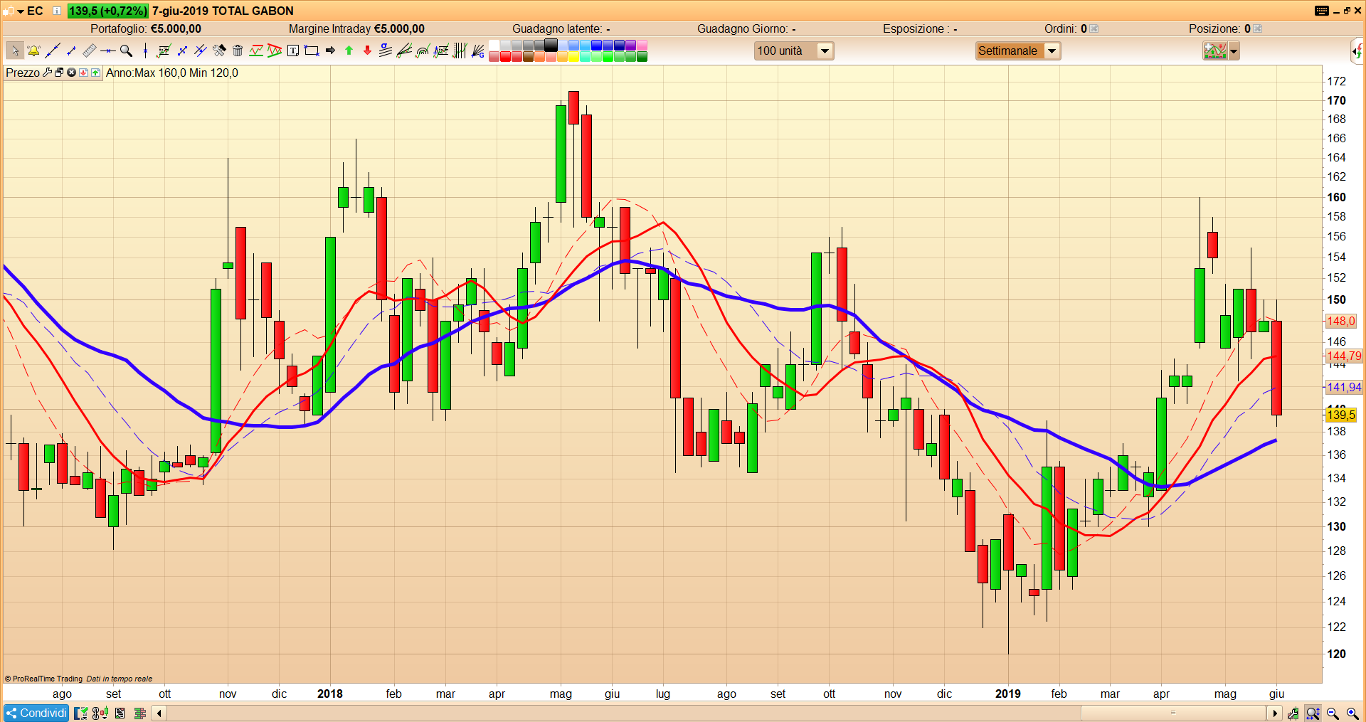Open Prezzo panel wrench settings
The width and height of the screenshot is (1366, 722).
tap(47, 73)
